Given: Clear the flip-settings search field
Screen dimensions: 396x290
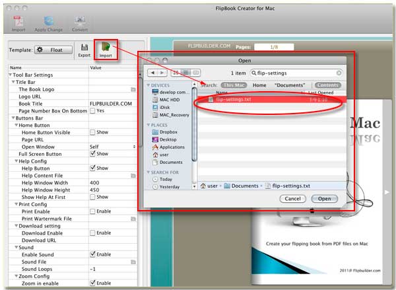Looking at the screenshot, I should [339, 73].
